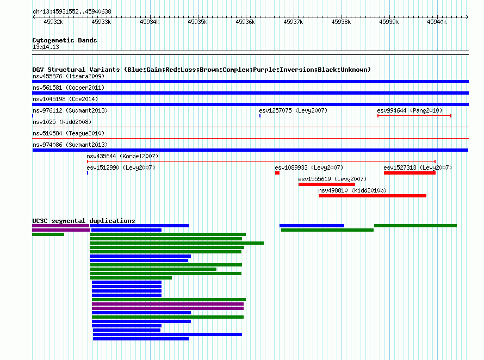
Task: Click the nsv976112 (Sudmant2013) label
Action: coord(70,110)
